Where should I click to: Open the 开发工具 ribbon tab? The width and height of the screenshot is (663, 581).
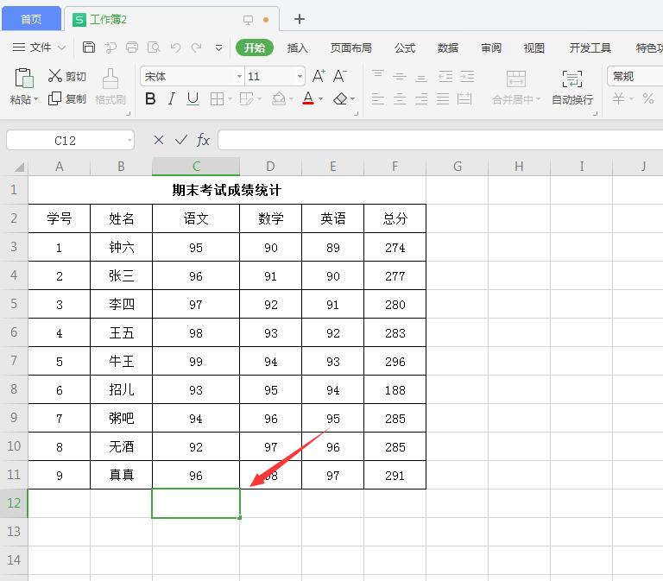click(x=590, y=47)
